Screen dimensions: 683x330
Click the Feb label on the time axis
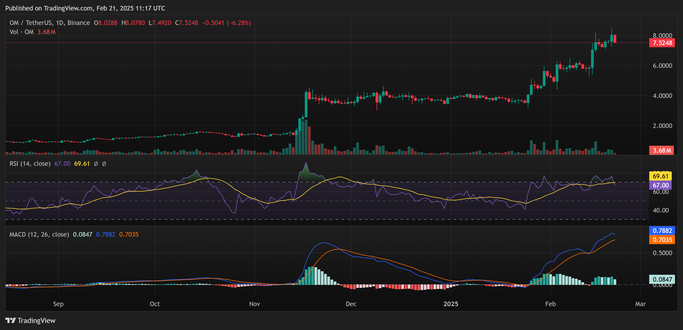click(550, 304)
